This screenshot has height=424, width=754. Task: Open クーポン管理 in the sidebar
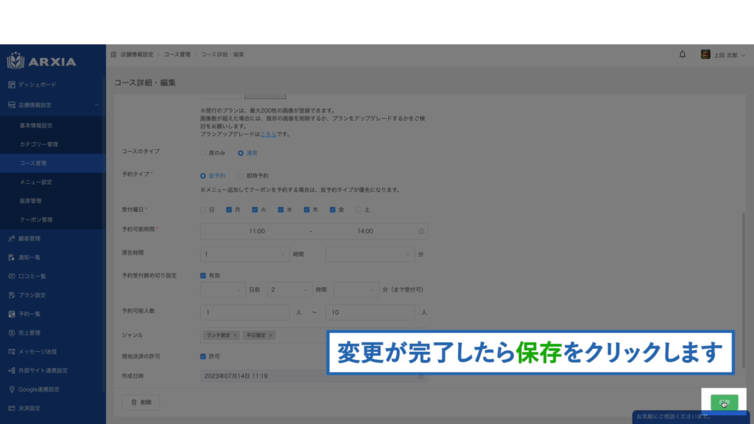point(35,220)
